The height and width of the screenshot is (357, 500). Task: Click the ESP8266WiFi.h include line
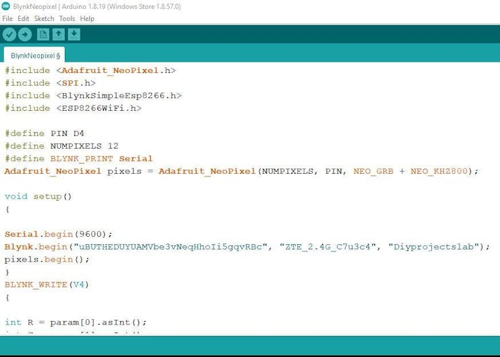pos(73,108)
